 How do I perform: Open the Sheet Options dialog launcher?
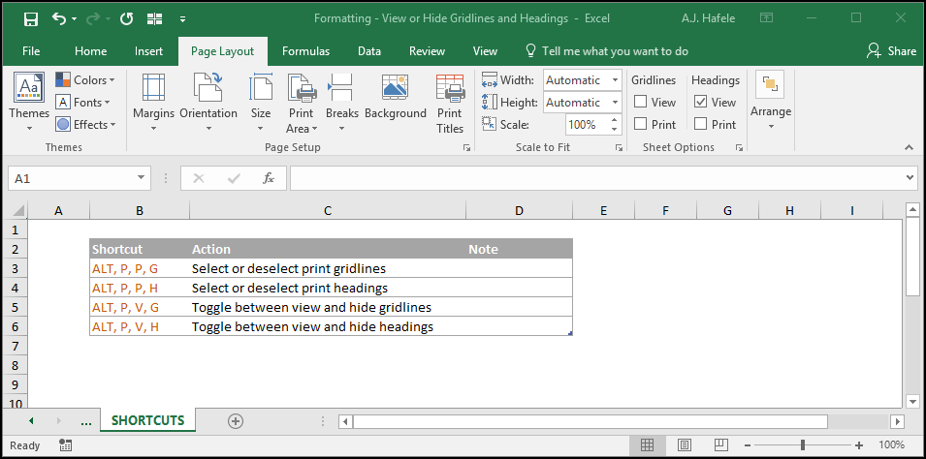739,148
